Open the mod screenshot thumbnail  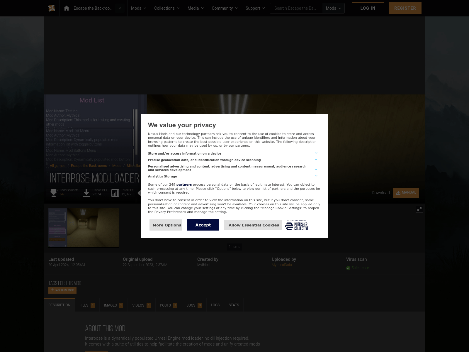pos(84,228)
